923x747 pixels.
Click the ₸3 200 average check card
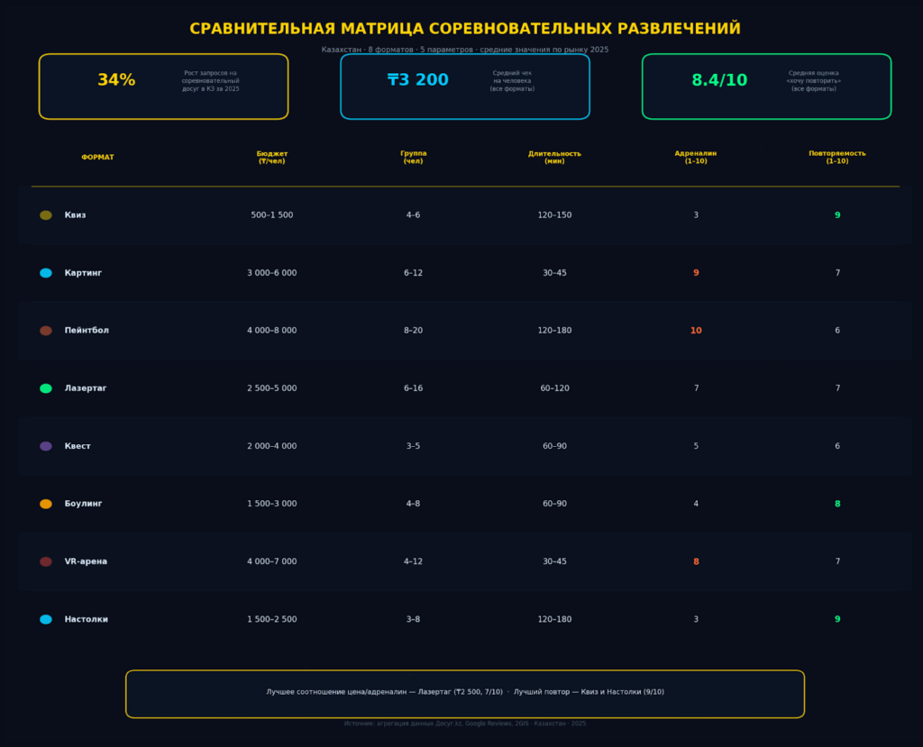coord(464,87)
